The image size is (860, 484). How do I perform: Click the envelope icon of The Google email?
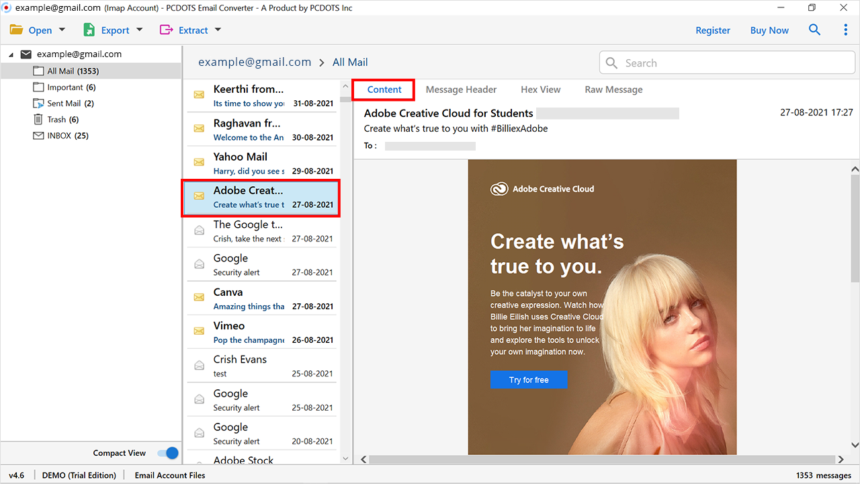click(x=199, y=230)
